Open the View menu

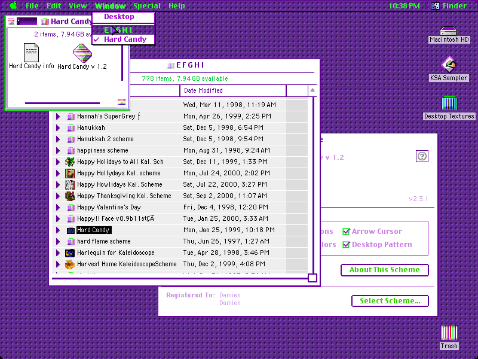(78, 6)
